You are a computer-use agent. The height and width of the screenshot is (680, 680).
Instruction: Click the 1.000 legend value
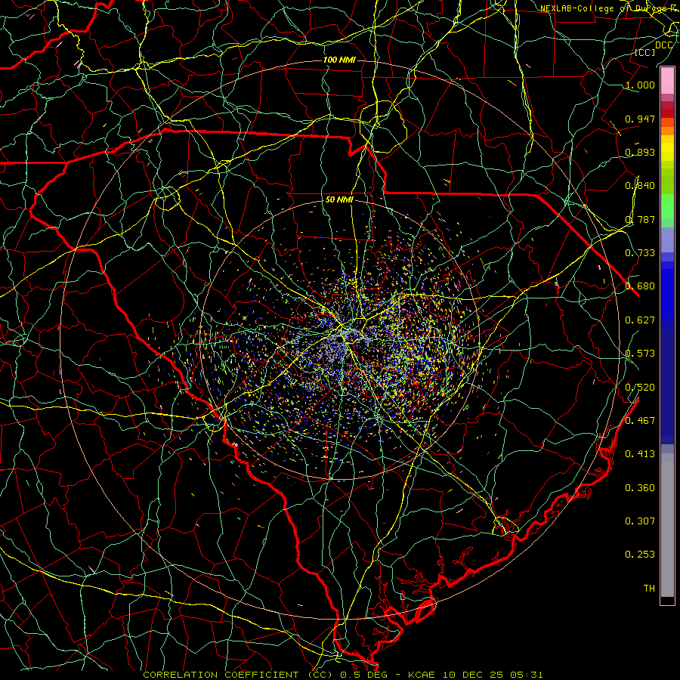640,85
